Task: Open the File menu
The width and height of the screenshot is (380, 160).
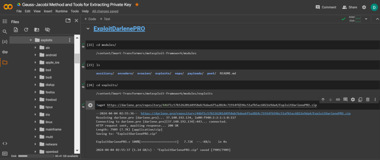Action: tap(19, 11)
